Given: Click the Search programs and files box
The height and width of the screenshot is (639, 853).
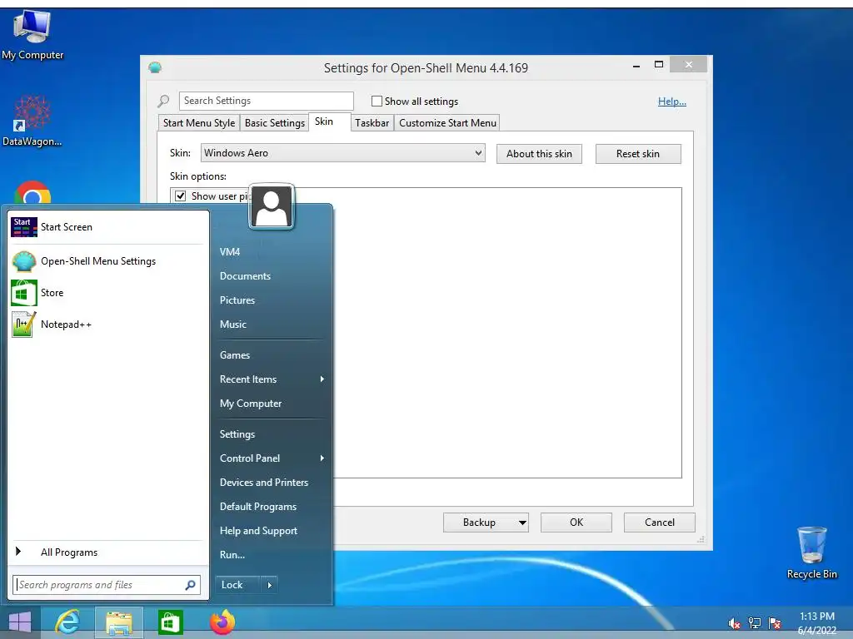Looking at the screenshot, I should [107, 585].
